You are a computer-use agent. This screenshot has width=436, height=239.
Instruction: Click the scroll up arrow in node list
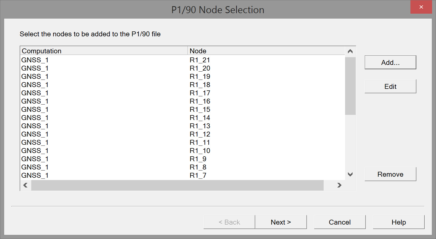coord(350,51)
